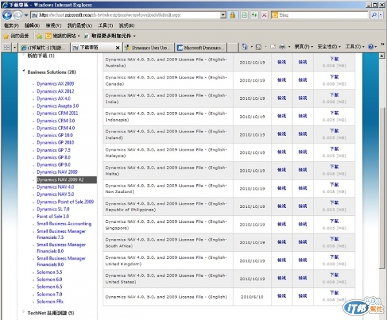Image resolution: width=387 pixels, height=320 pixels.
Task: Open the Dynamics NAV 5.0 link
Action: click(55, 194)
